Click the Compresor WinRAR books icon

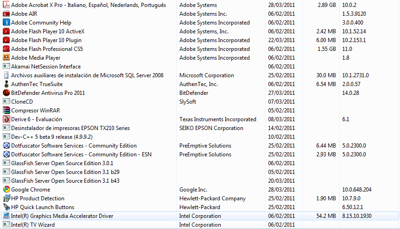coord(6,110)
